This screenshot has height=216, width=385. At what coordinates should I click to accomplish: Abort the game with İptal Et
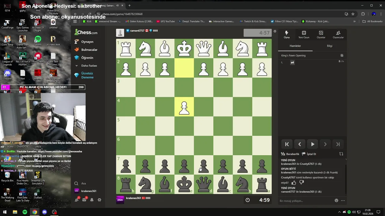tap(309, 154)
